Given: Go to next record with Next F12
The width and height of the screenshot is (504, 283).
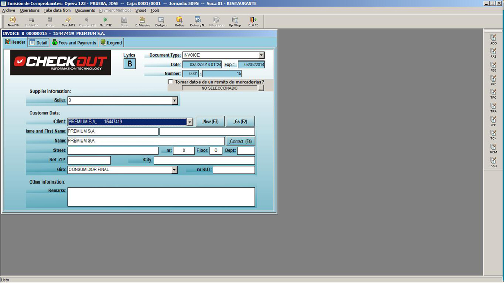Looking at the screenshot, I should pos(105,21).
